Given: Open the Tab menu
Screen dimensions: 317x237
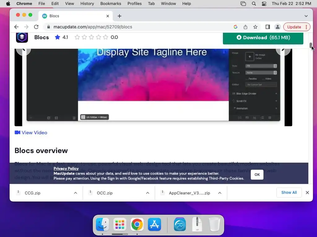Looking at the screenshot, I should (x=151, y=4).
